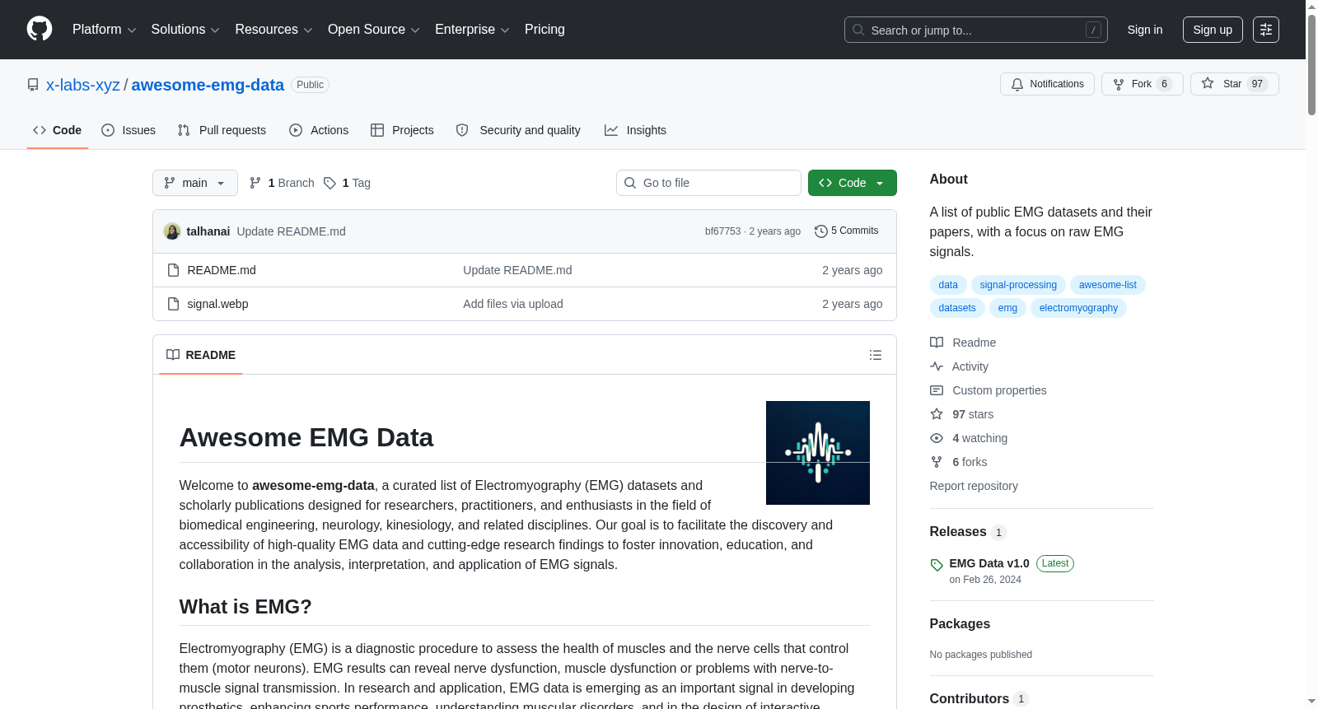Star this repository
Image resolution: width=1318 pixels, height=709 pixels.
(1234, 84)
